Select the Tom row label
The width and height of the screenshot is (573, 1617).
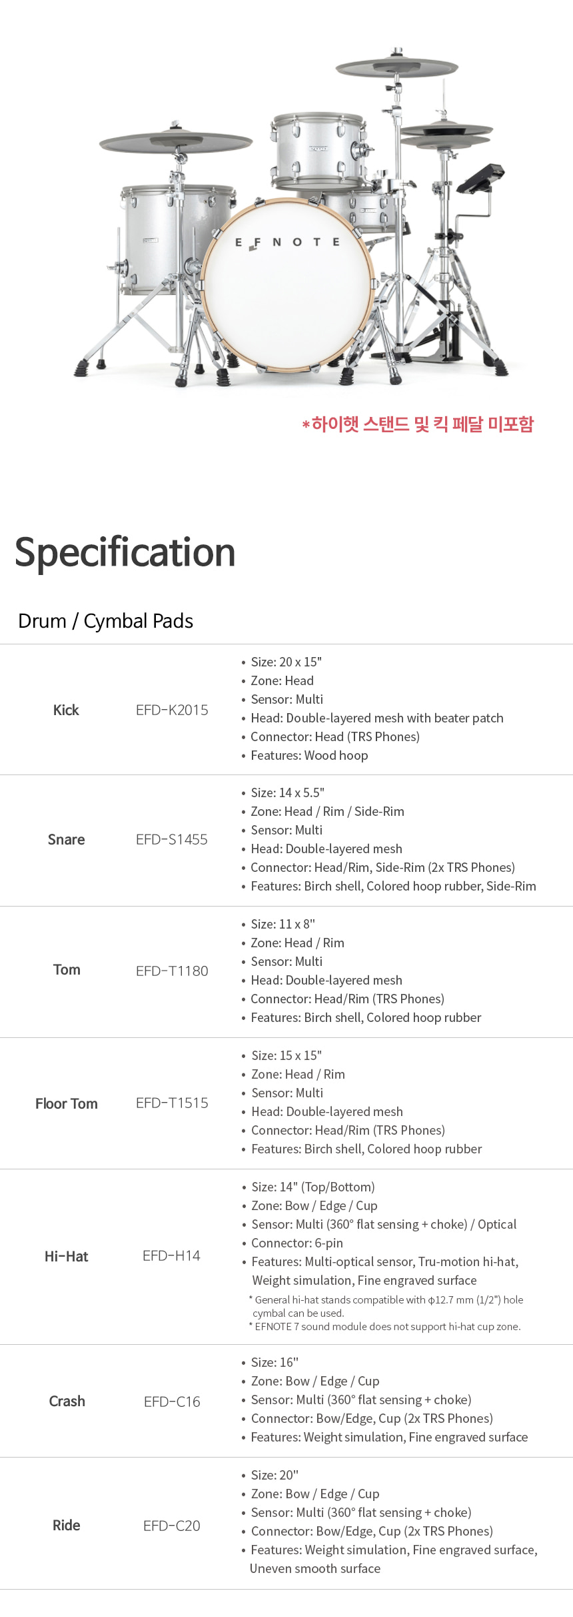(x=67, y=970)
